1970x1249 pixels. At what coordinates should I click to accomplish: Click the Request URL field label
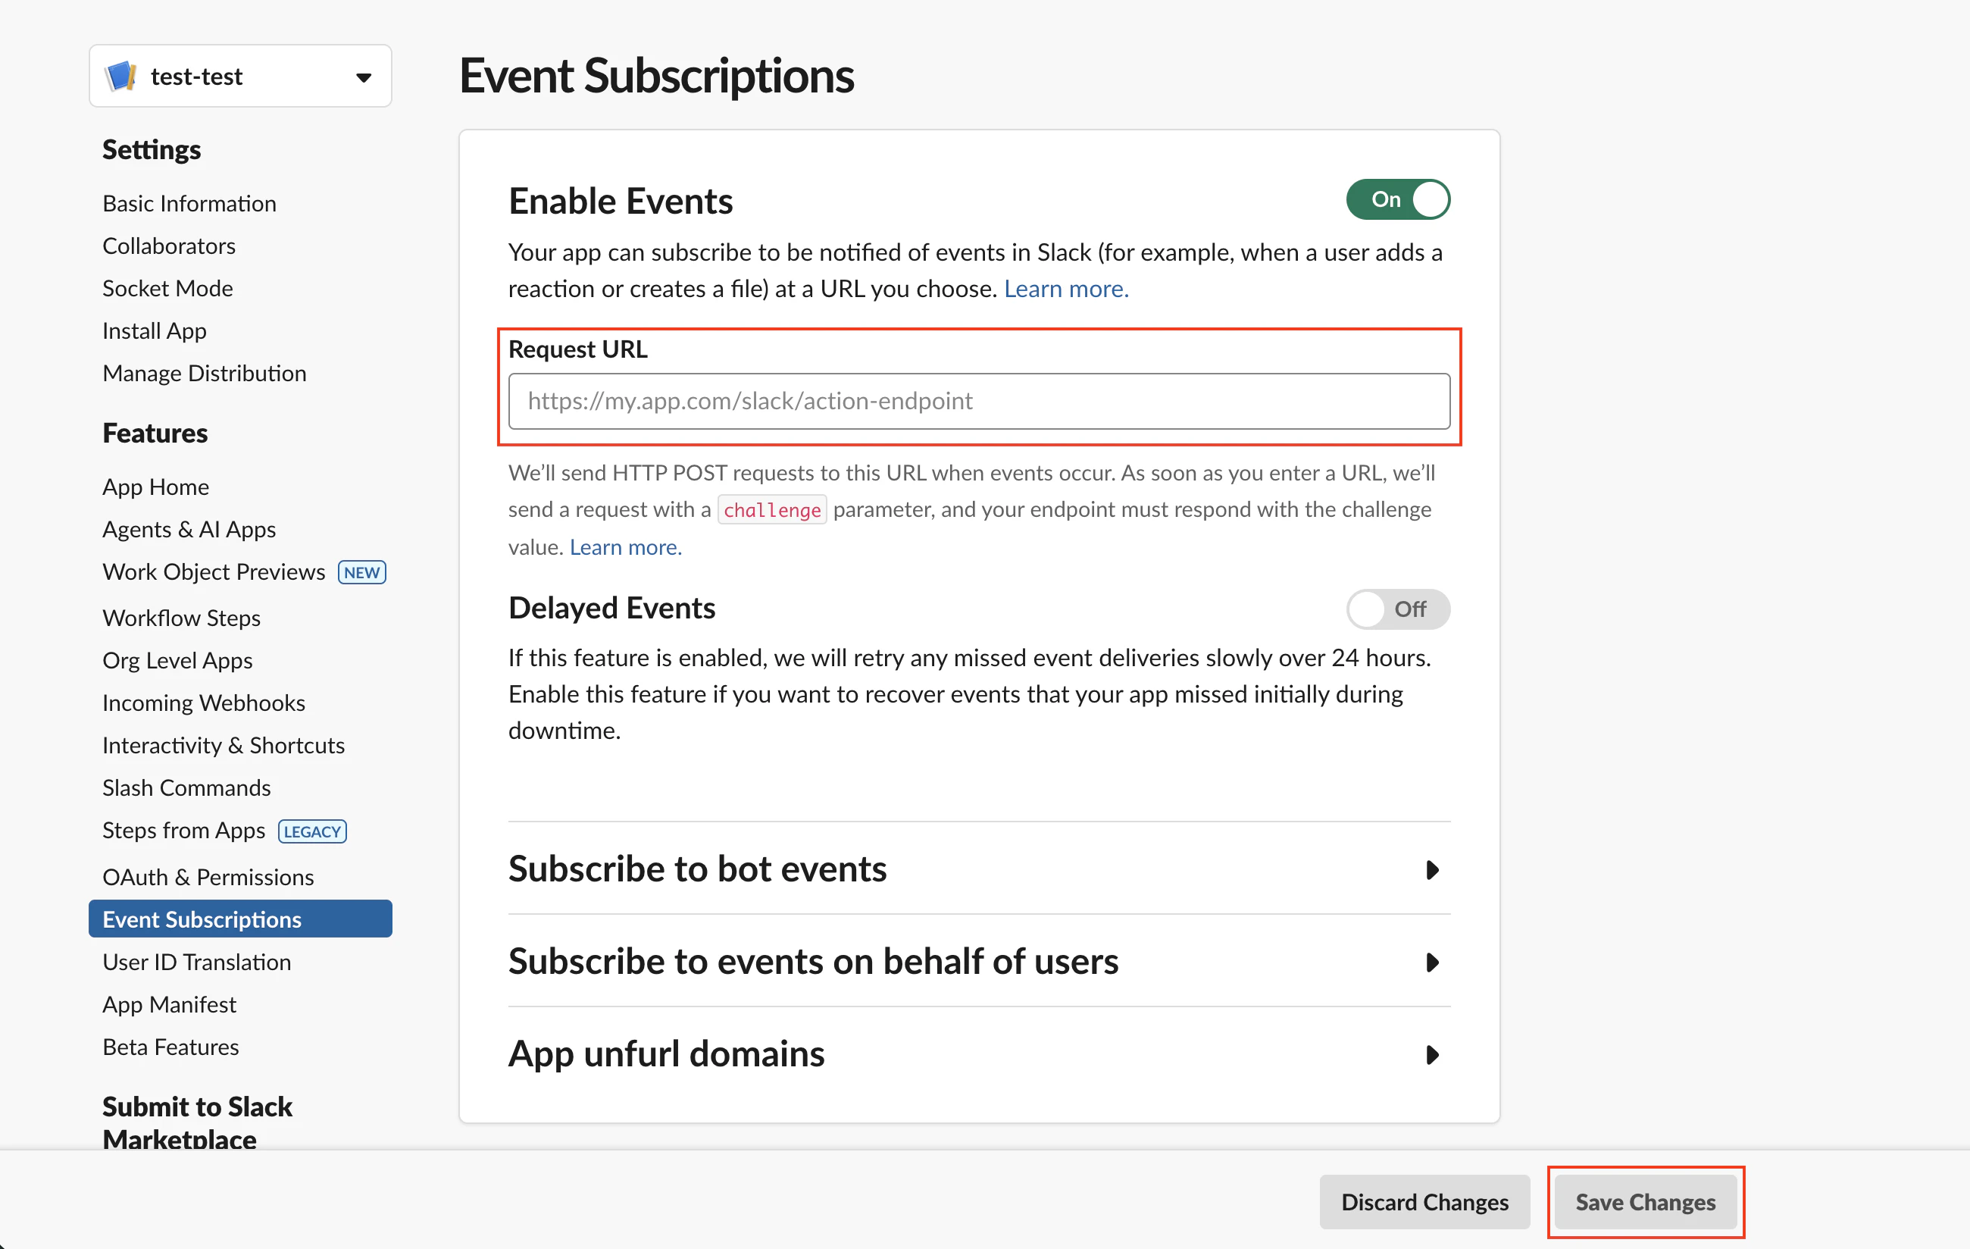[x=577, y=349]
